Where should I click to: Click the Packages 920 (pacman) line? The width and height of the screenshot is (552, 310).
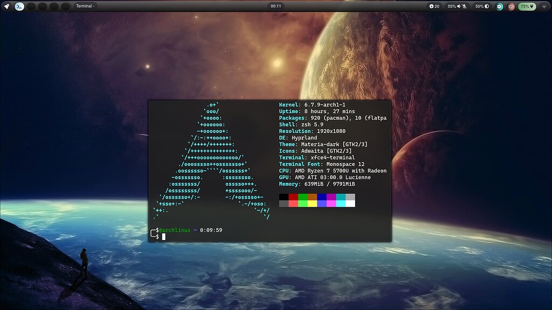(333, 118)
